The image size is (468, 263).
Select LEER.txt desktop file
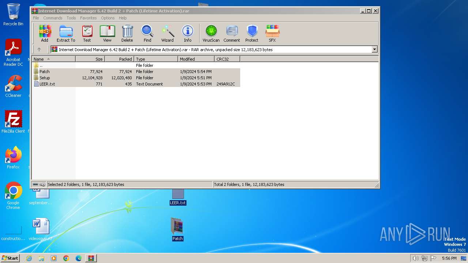(178, 197)
